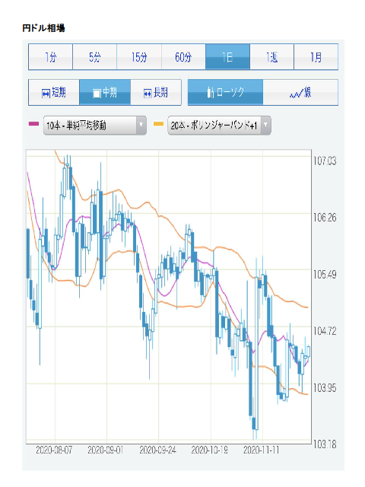Choose the 15分 chart interval

[139, 57]
